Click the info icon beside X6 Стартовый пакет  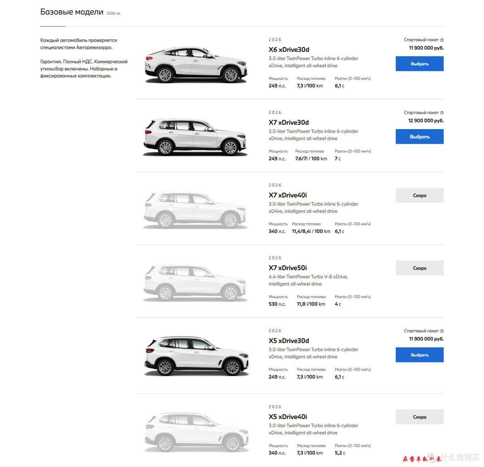442,40
